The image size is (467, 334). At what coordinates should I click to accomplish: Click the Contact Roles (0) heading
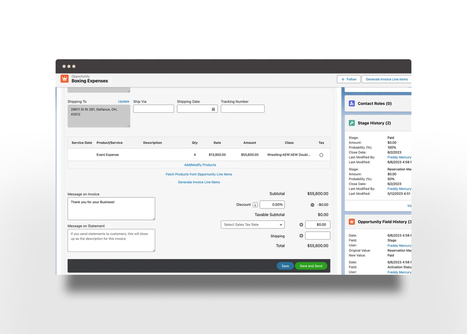click(374, 104)
